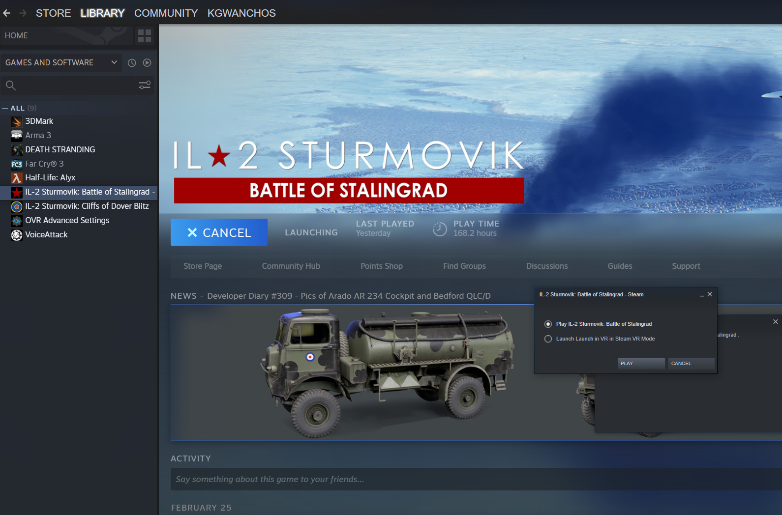Image resolution: width=782 pixels, height=515 pixels.
Task: Click the 168.2 hours play time text
Action: 475,233
